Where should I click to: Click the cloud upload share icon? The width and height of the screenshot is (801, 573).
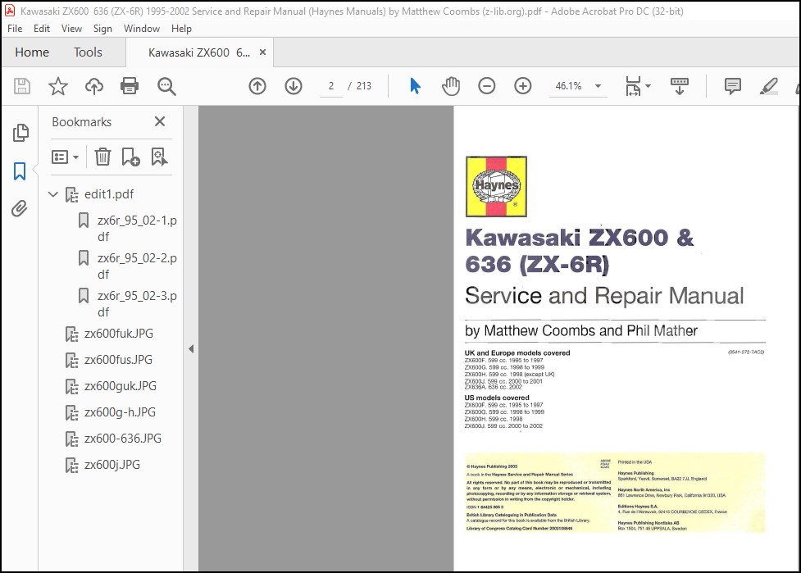click(x=94, y=86)
